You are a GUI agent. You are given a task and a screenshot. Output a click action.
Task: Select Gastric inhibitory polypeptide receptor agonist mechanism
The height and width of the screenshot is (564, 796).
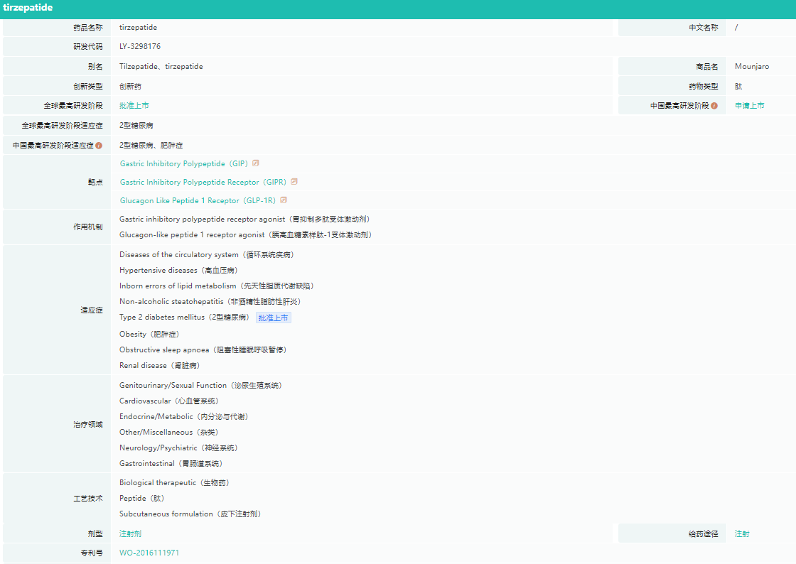(244, 219)
